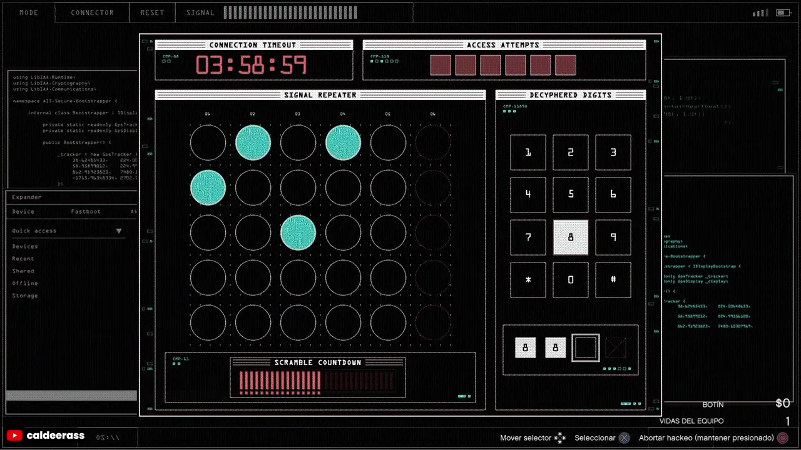Click the battery icon top right
The height and width of the screenshot is (450, 801).
(x=783, y=13)
